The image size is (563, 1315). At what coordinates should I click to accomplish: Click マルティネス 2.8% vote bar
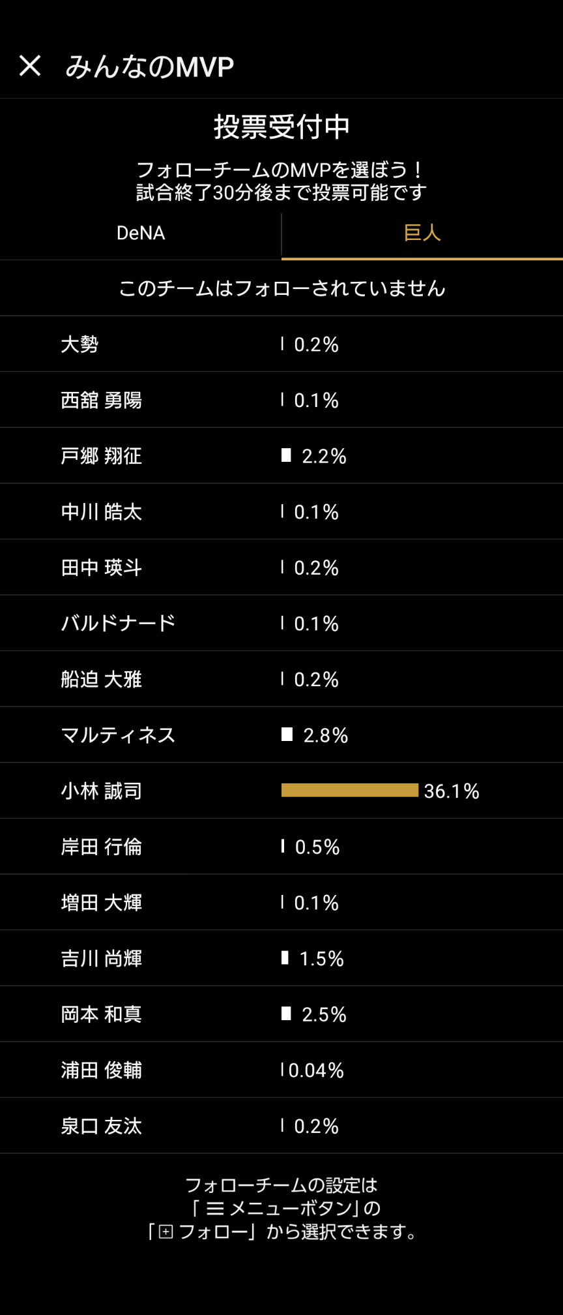tap(287, 734)
